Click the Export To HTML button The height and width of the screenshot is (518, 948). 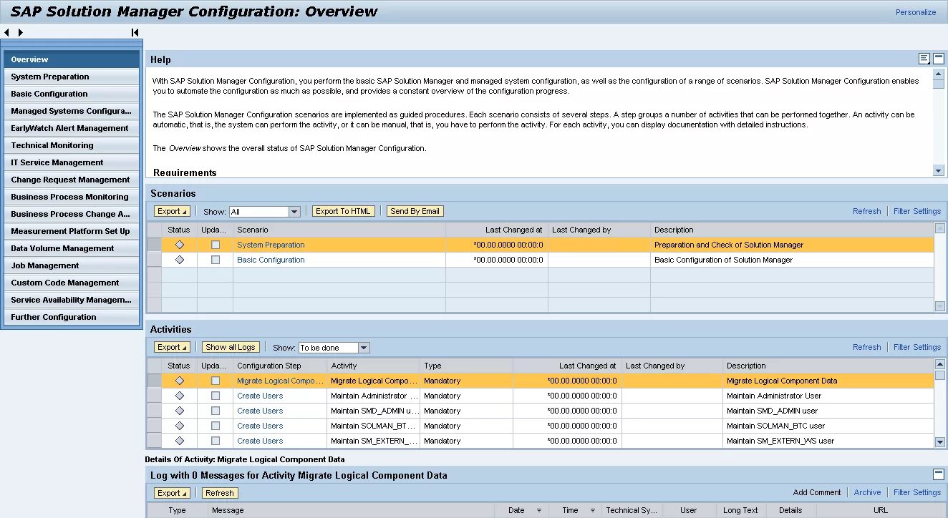(x=343, y=211)
